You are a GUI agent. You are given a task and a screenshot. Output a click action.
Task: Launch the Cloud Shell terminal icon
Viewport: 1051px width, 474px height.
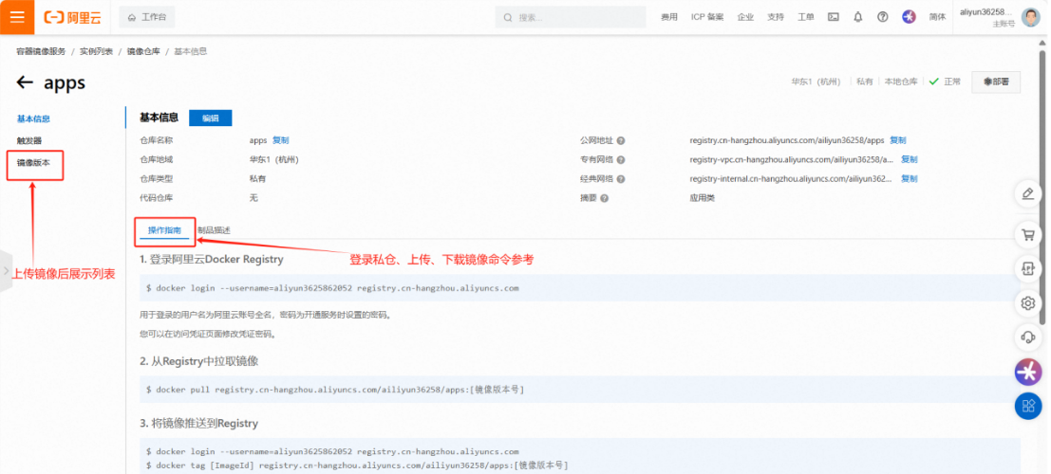click(834, 17)
